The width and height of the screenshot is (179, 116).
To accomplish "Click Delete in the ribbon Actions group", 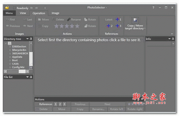I will (x=58, y=19).
